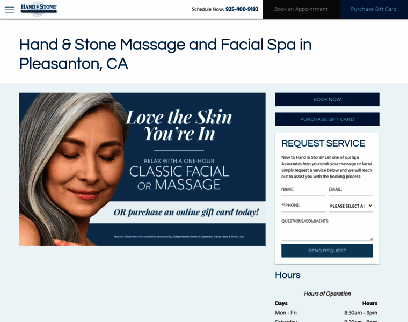Call the 925-400-9183 phone link

242,9
